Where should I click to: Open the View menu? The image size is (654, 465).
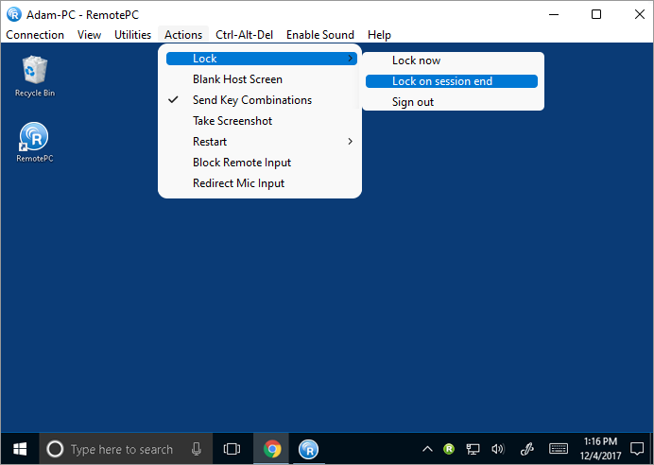(89, 35)
